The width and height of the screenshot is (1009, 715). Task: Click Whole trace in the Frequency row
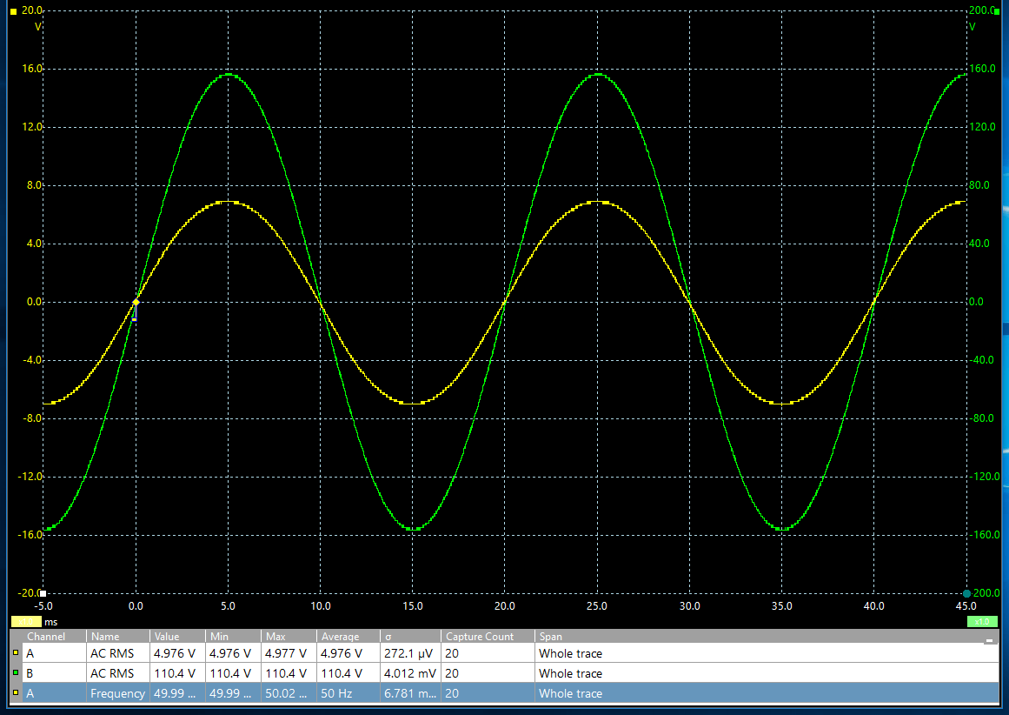(x=570, y=693)
